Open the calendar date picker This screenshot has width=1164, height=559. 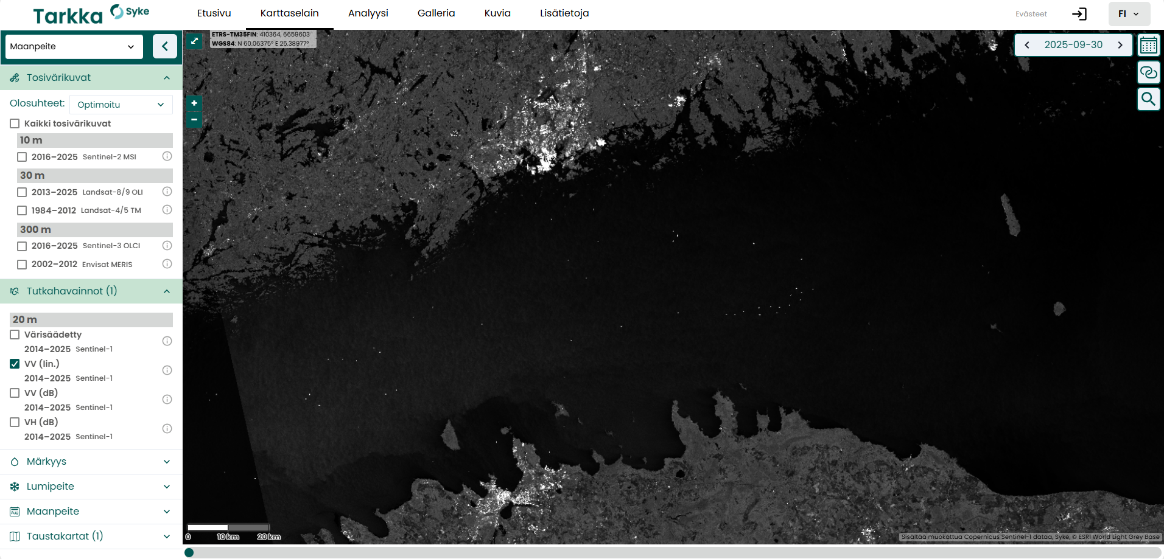pos(1148,45)
